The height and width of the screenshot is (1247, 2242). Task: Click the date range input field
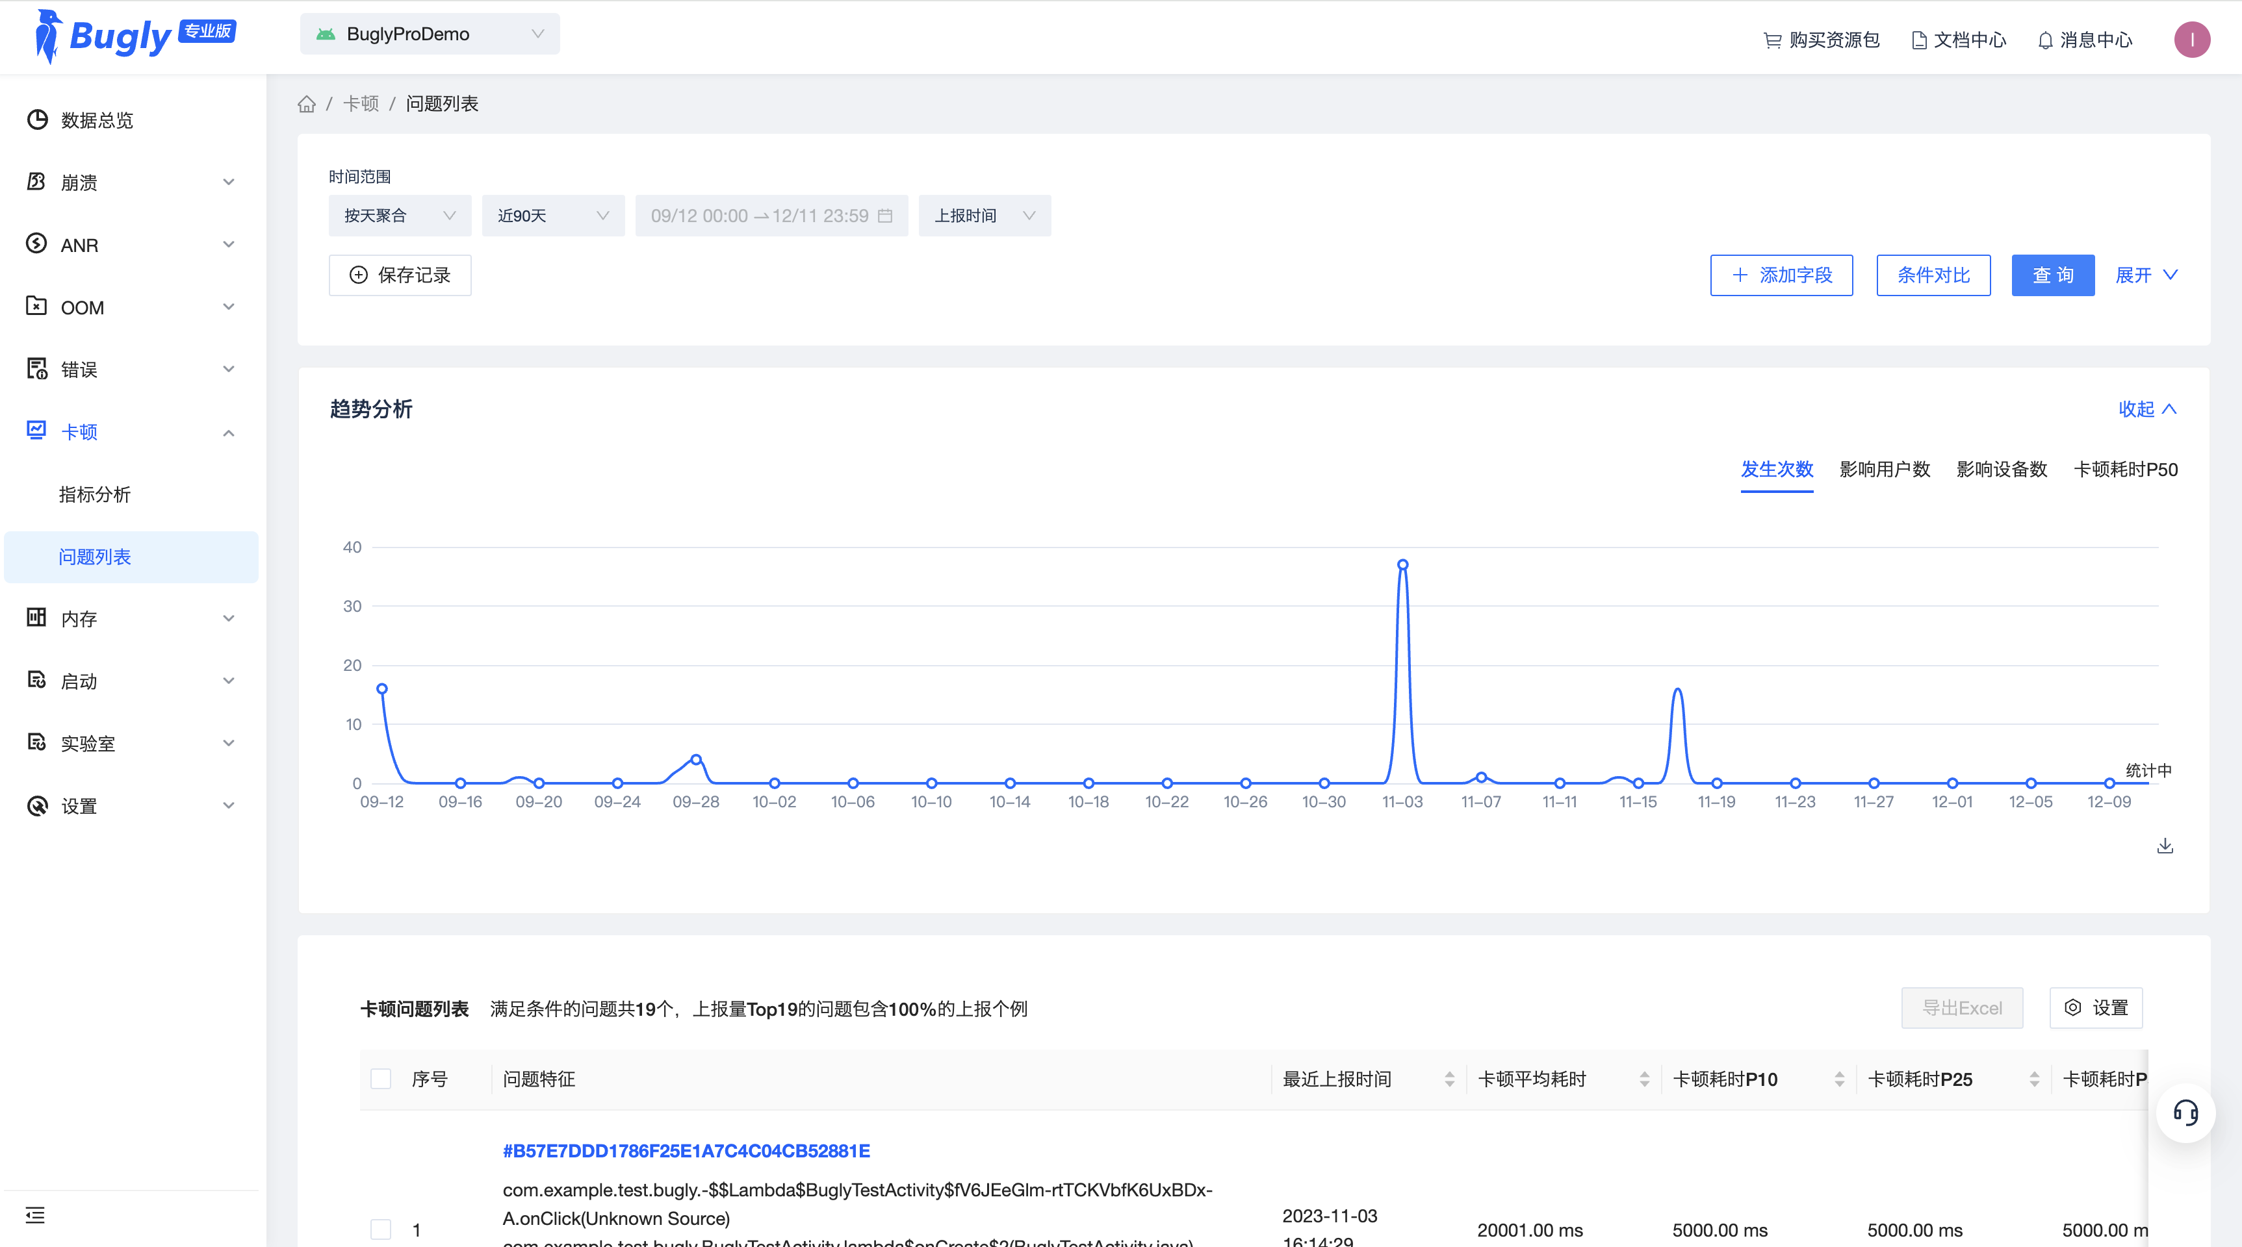pos(771,216)
